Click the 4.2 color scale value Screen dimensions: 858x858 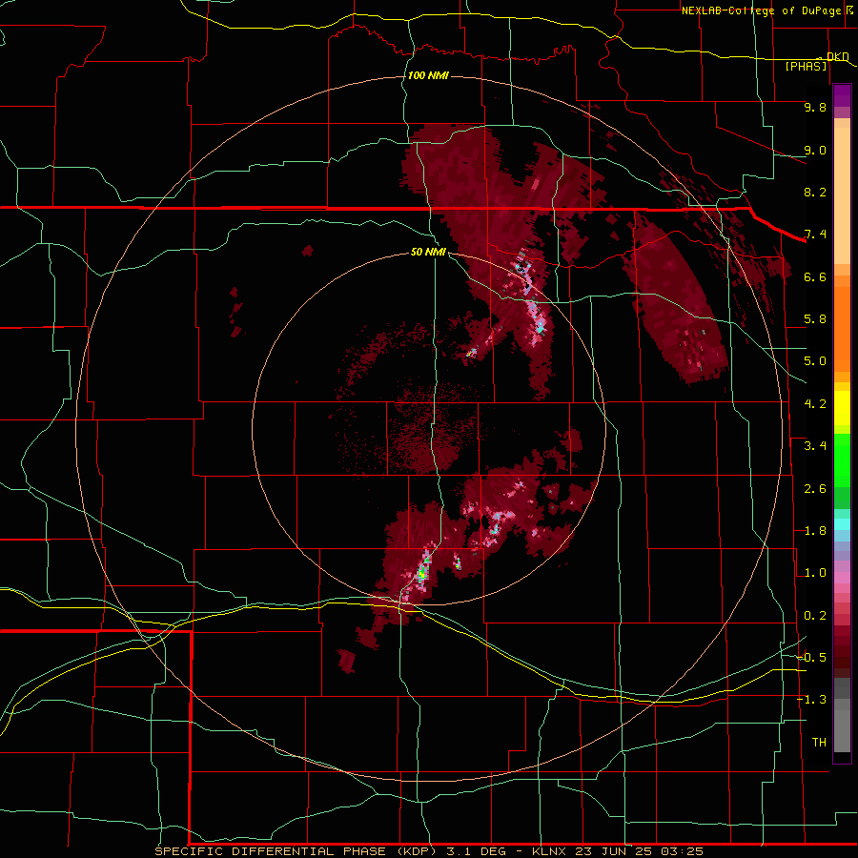(815, 404)
